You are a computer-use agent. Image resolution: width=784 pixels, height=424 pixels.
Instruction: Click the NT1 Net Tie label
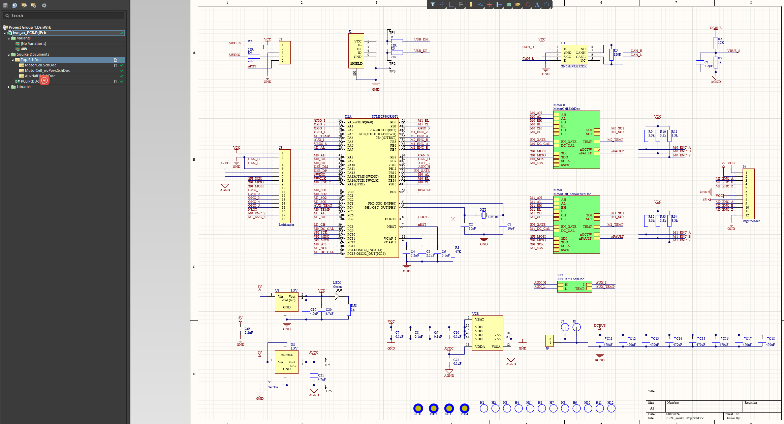point(273,387)
